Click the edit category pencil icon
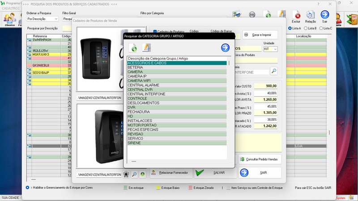Image resolution: width=358 pixels, height=201 pixels. pyautogui.click(x=146, y=48)
